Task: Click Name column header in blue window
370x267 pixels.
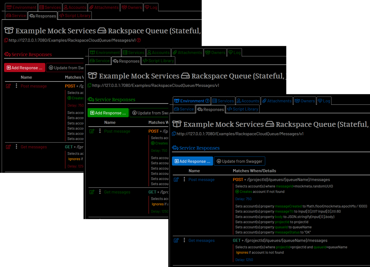Action: tap(194, 171)
